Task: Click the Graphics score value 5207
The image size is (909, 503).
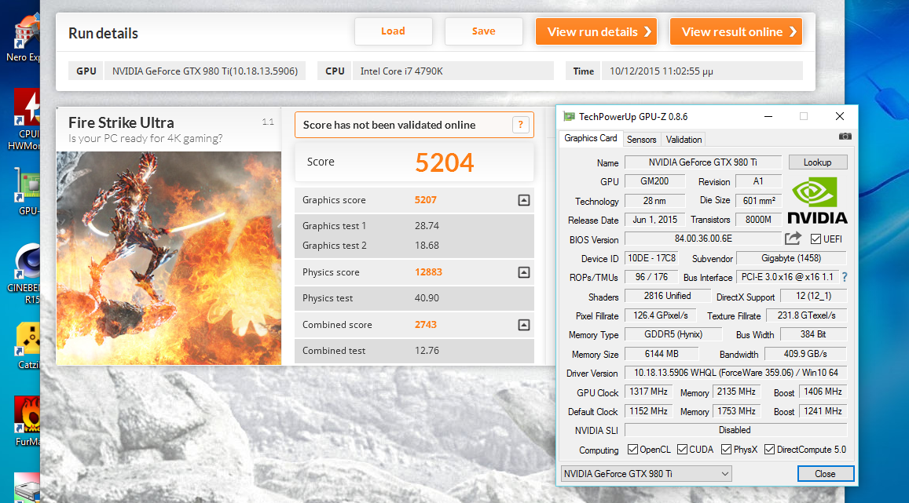Action: (426, 199)
